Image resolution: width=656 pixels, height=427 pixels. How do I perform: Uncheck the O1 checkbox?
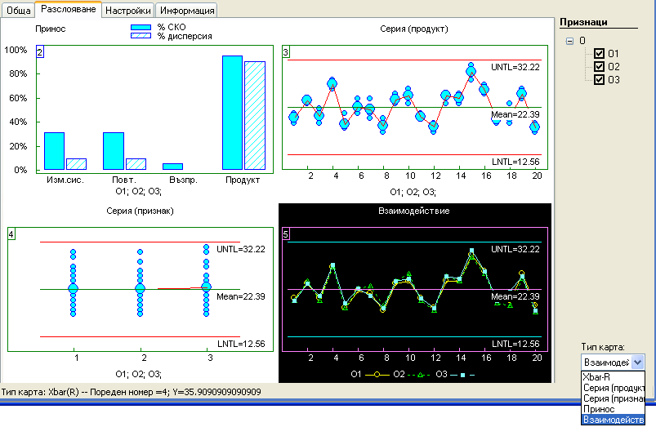(599, 53)
